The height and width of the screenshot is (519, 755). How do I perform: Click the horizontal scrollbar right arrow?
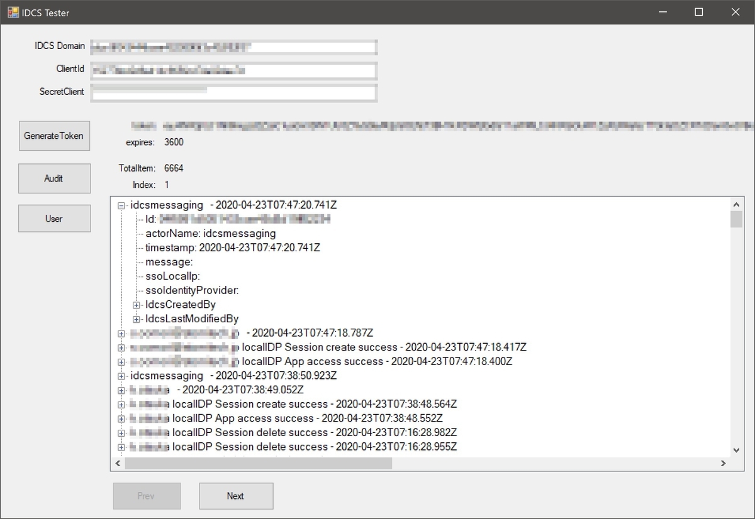point(724,463)
